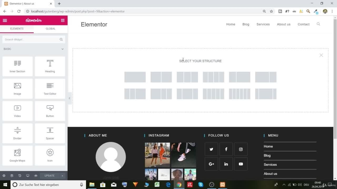
Task: Collapse the Basic widgets category
Action: tap(62, 49)
